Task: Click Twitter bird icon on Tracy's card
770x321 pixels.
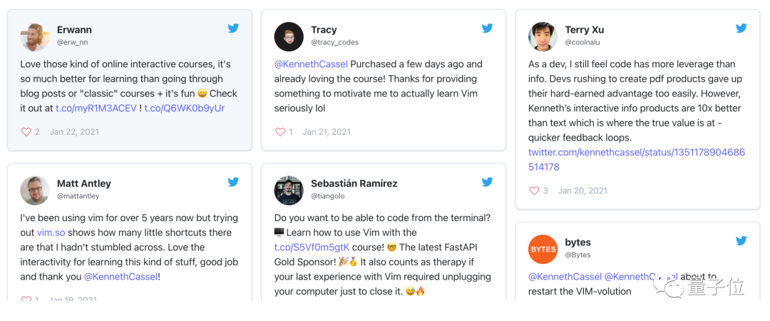Action: (x=487, y=29)
